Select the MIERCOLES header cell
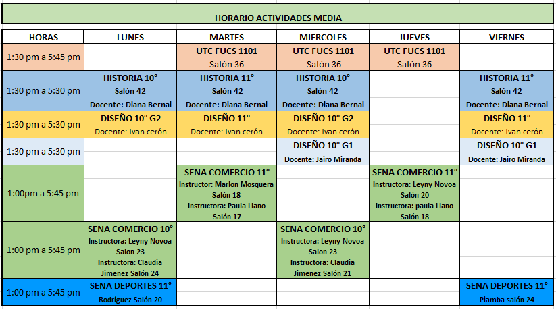 [x=323, y=37]
